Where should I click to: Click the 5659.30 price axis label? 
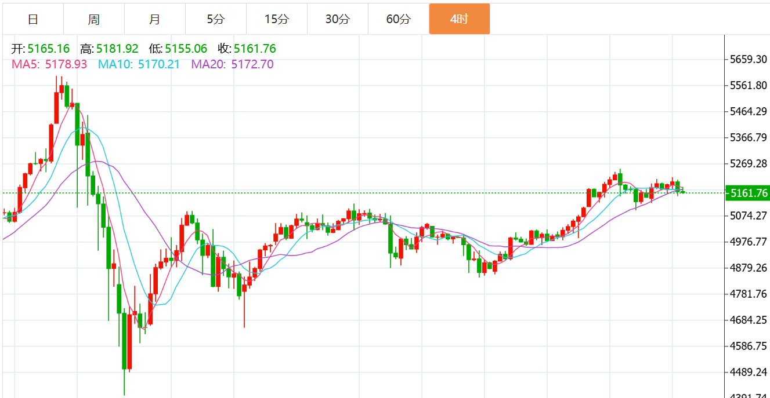pyautogui.click(x=749, y=60)
